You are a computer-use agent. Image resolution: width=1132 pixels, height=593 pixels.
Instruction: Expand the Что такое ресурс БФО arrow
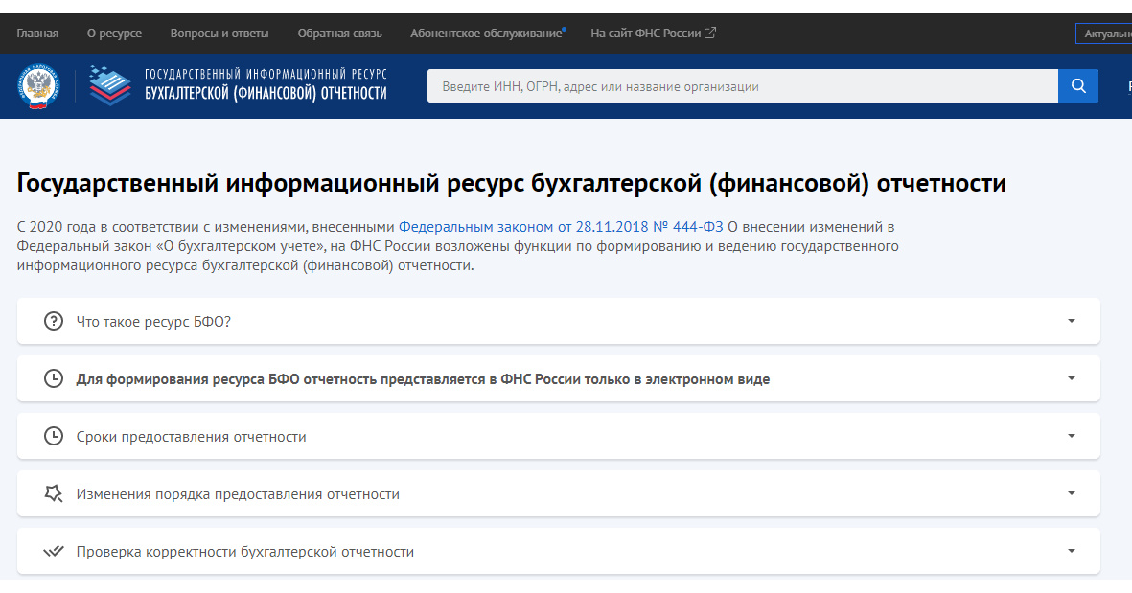pyautogui.click(x=1072, y=321)
